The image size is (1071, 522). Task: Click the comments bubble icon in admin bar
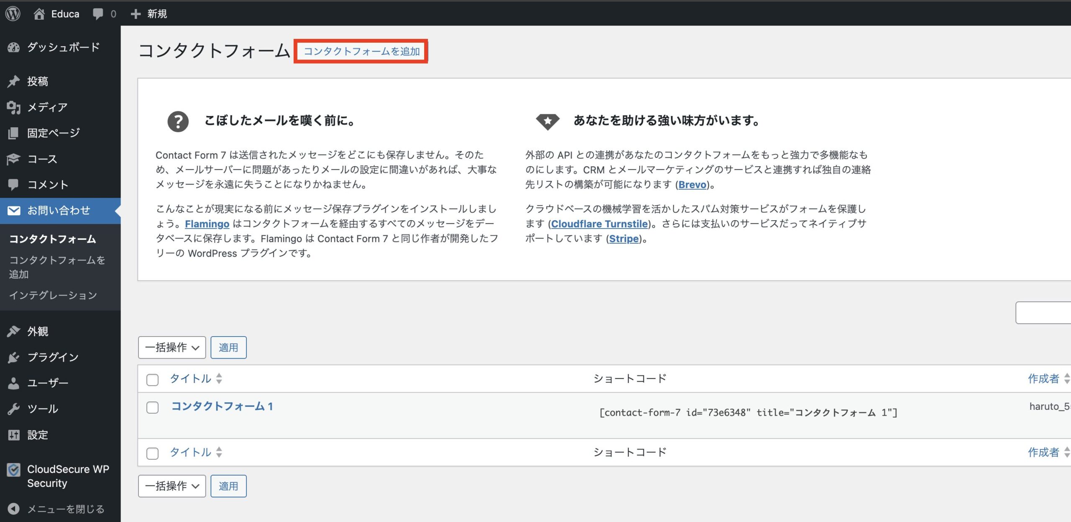tap(98, 14)
